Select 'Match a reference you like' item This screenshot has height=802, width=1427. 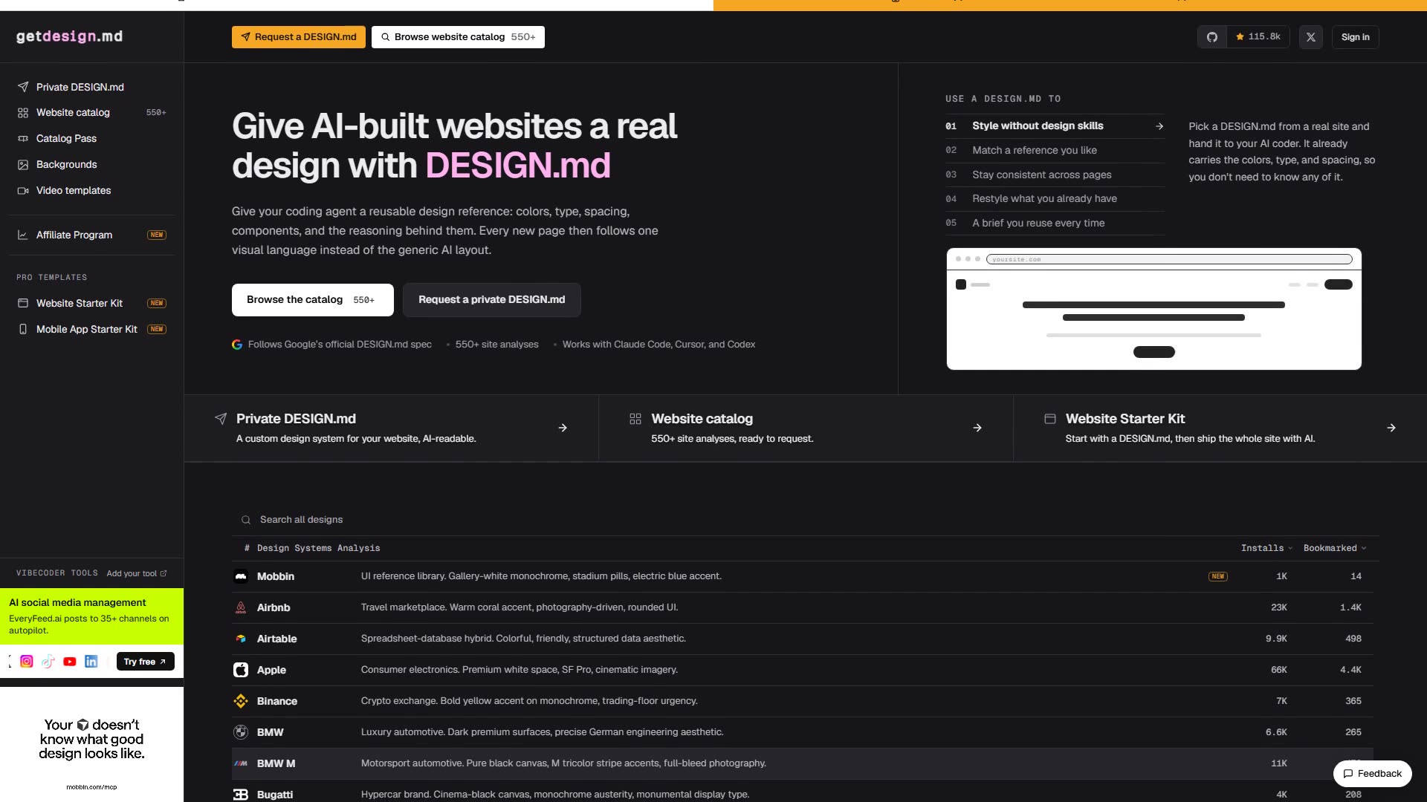(1055, 151)
